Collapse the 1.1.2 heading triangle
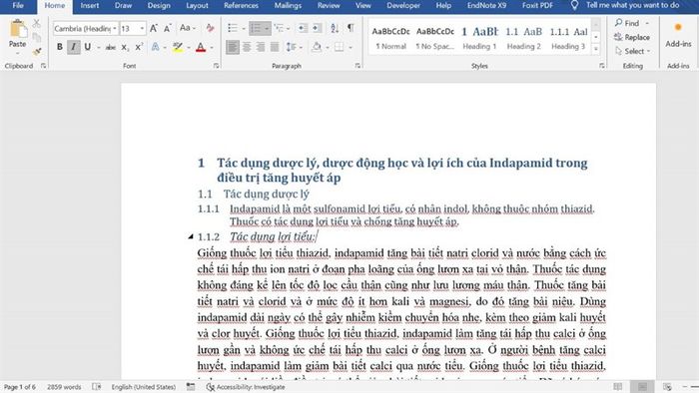Screen dimensions: 699x393 [x=191, y=236]
